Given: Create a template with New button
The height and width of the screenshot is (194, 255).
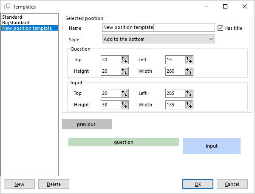Looking at the screenshot, I should pos(20,184).
